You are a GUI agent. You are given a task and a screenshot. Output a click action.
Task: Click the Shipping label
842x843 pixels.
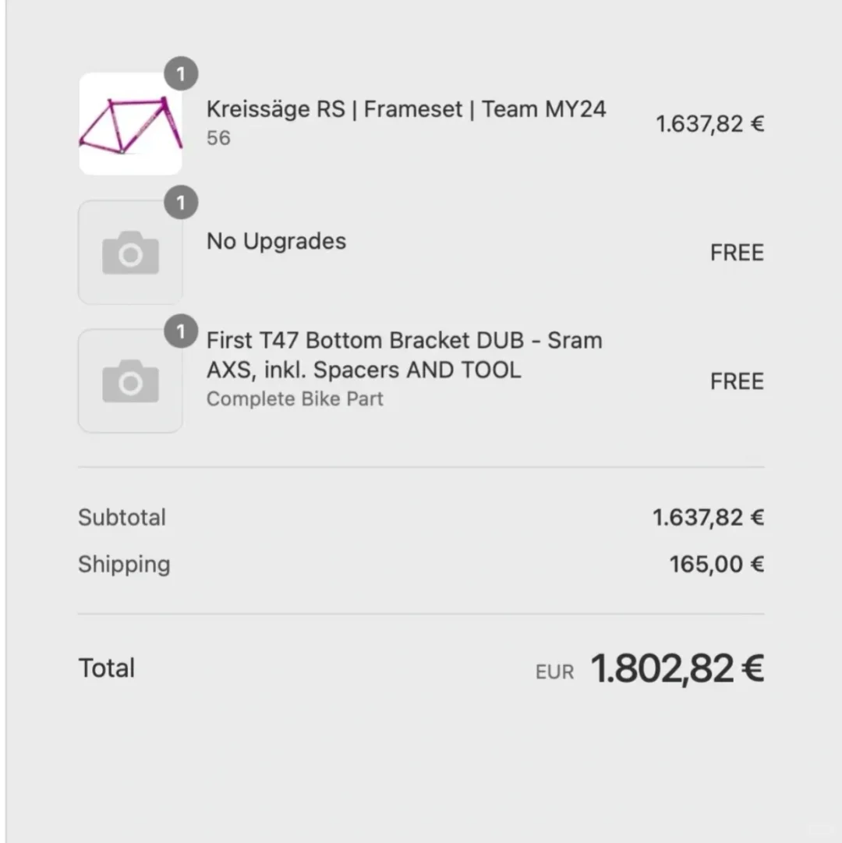[124, 565]
